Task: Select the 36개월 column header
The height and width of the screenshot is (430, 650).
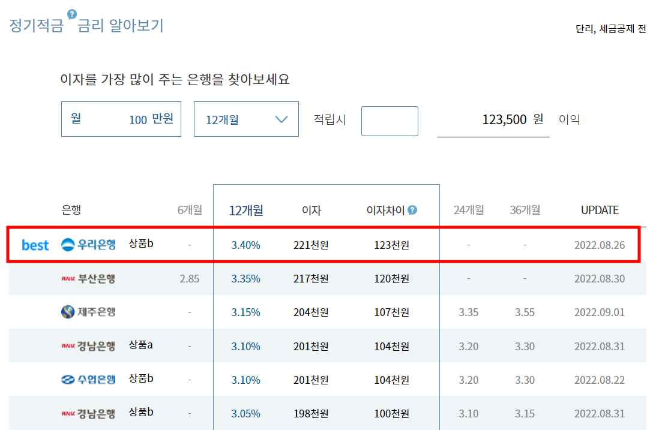Action: [525, 210]
